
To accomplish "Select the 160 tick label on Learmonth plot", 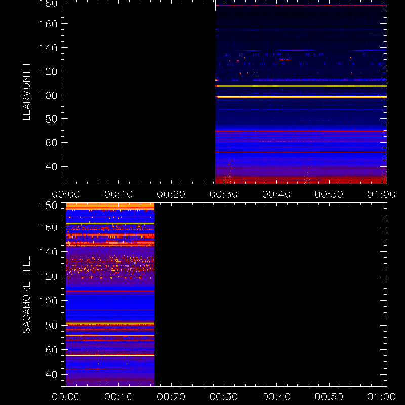I will click(x=48, y=24).
